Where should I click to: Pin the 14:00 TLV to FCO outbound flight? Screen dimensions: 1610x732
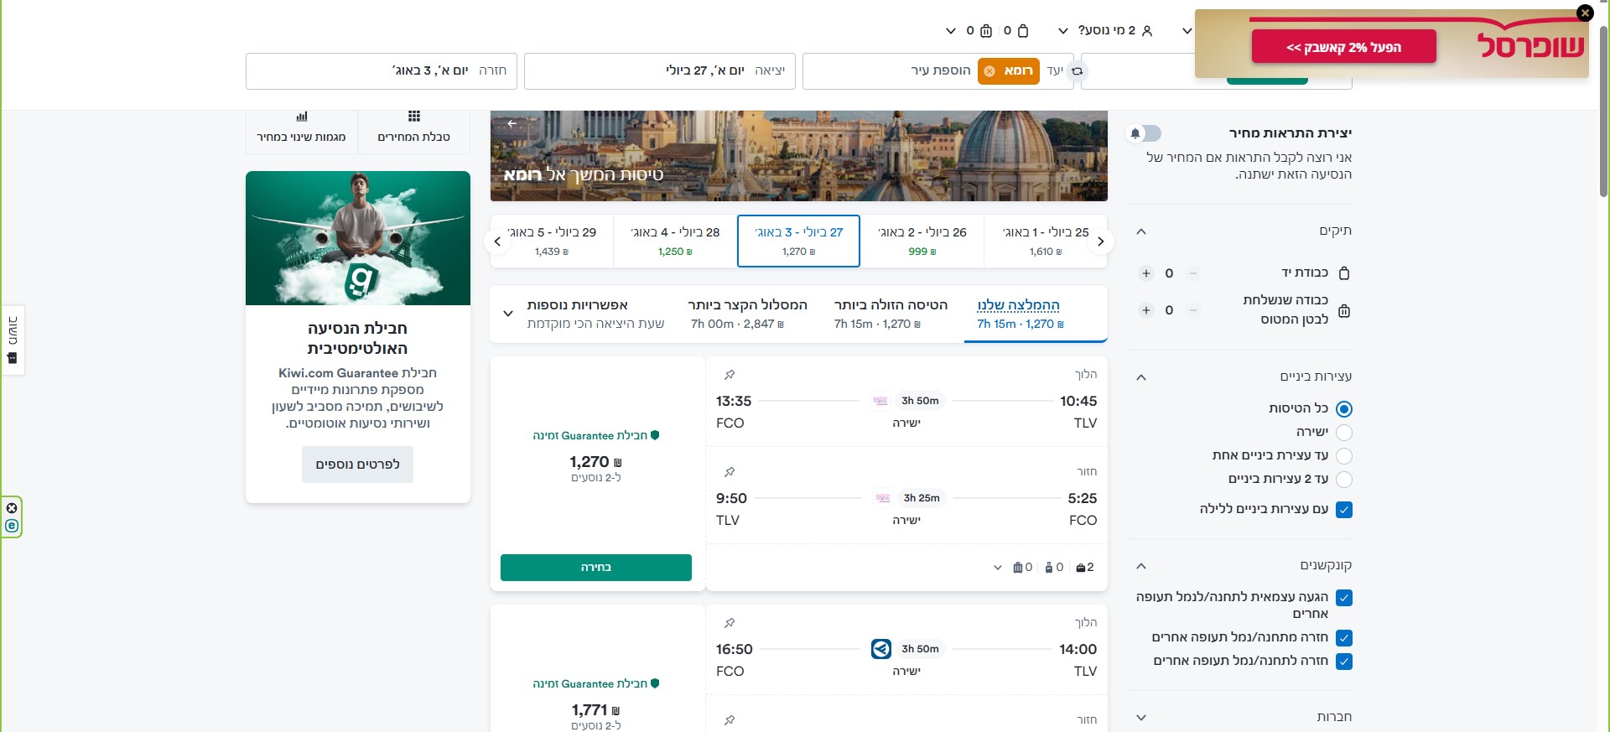[x=730, y=623]
